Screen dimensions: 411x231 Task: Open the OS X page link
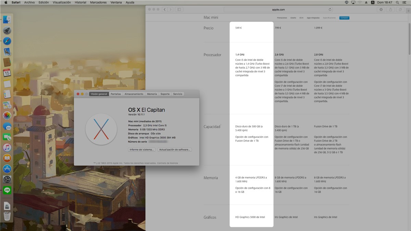coord(301,18)
